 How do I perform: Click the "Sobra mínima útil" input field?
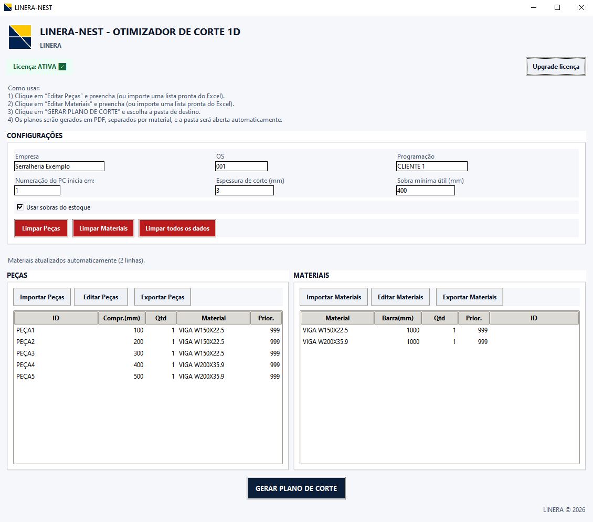(x=425, y=191)
